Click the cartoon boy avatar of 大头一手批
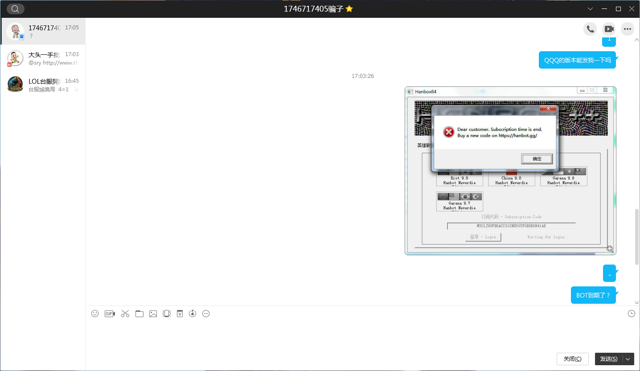Viewport: 640px width, 371px height. point(15,58)
